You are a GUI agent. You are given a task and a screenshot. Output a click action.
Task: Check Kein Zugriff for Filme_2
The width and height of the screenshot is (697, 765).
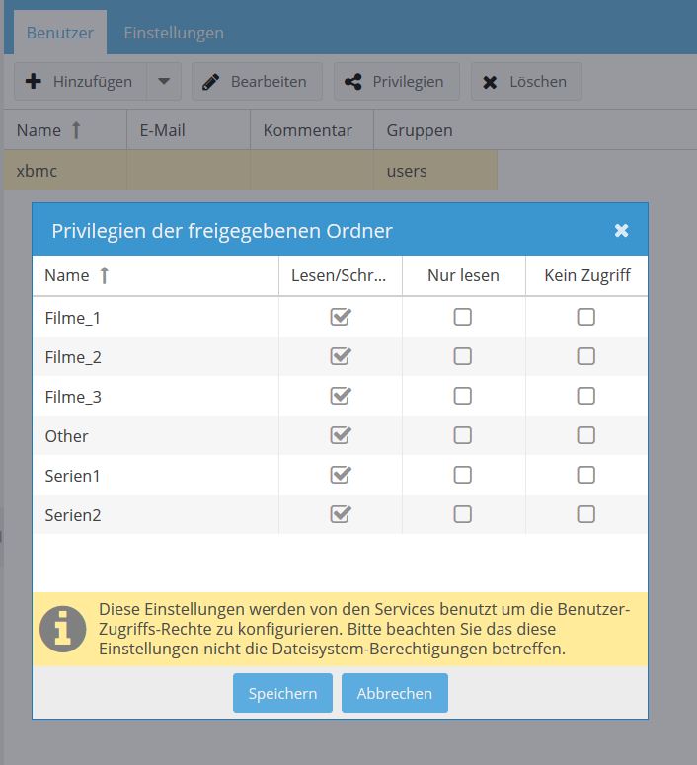(585, 356)
